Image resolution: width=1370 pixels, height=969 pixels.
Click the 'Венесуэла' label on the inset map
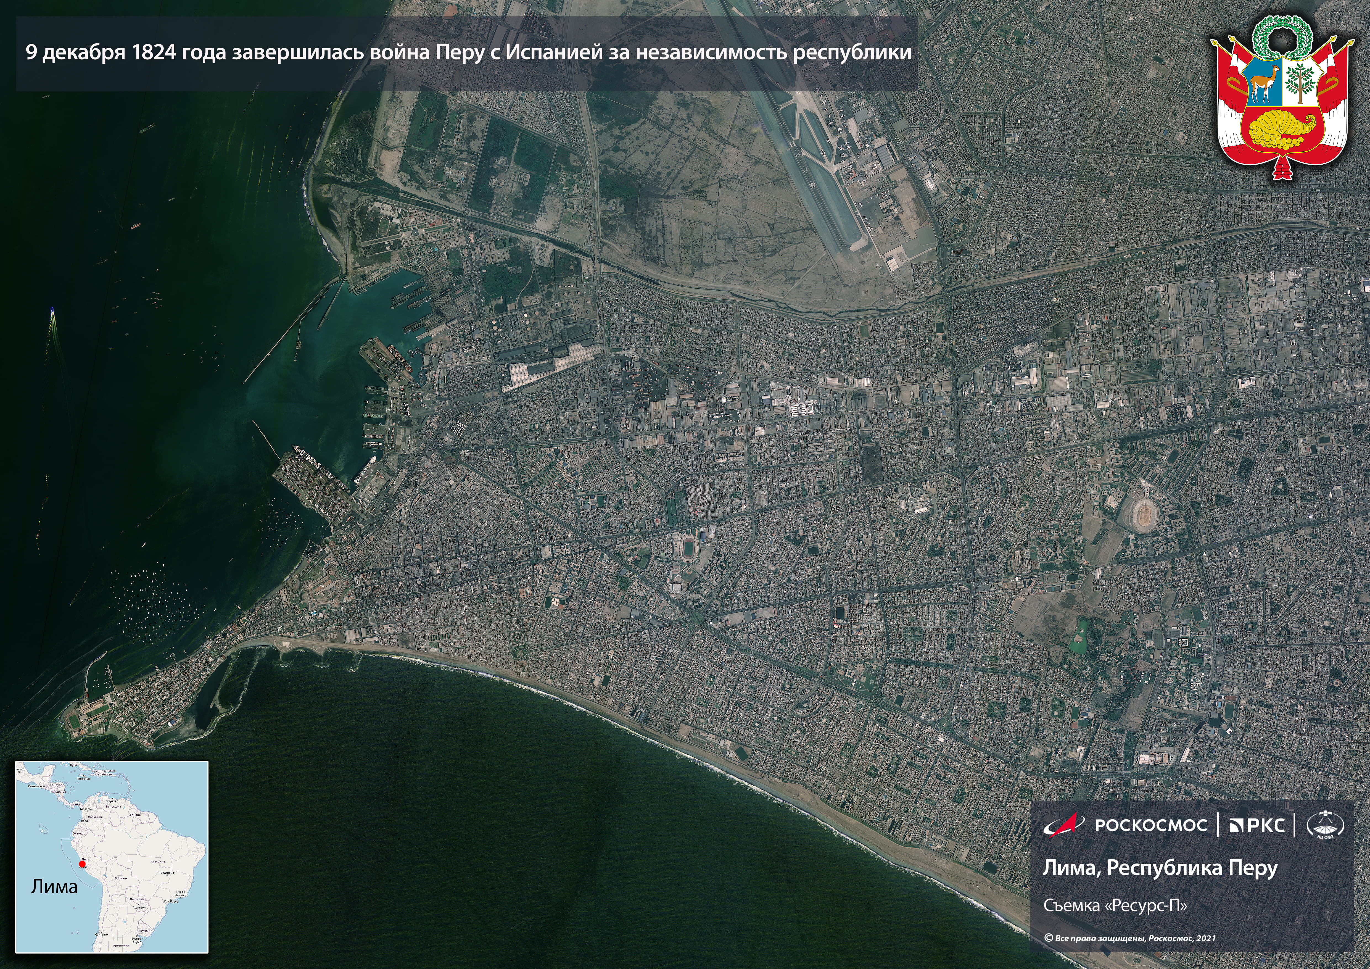coord(113,807)
